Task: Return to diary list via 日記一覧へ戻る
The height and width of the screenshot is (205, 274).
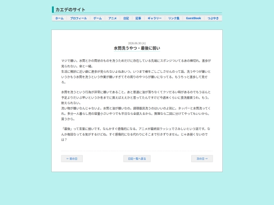Action: 137,158
